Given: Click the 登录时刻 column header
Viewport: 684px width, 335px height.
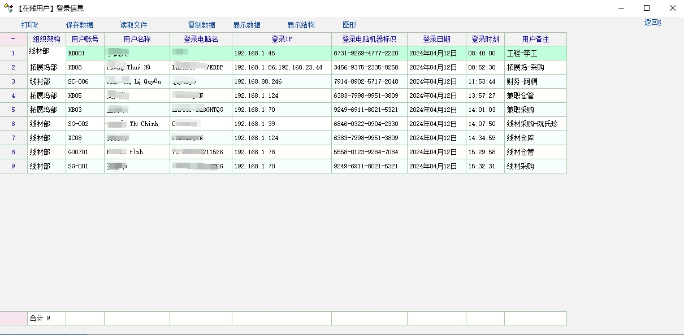Looking at the screenshot, I should click(485, 39).
